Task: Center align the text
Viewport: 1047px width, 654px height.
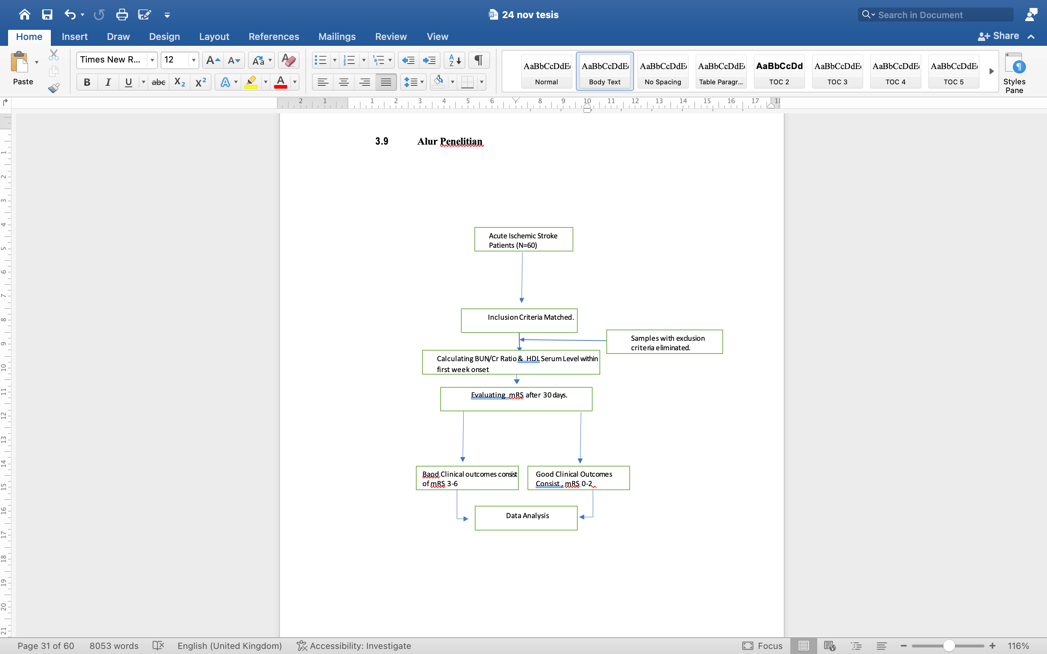Action: [344, 82]
